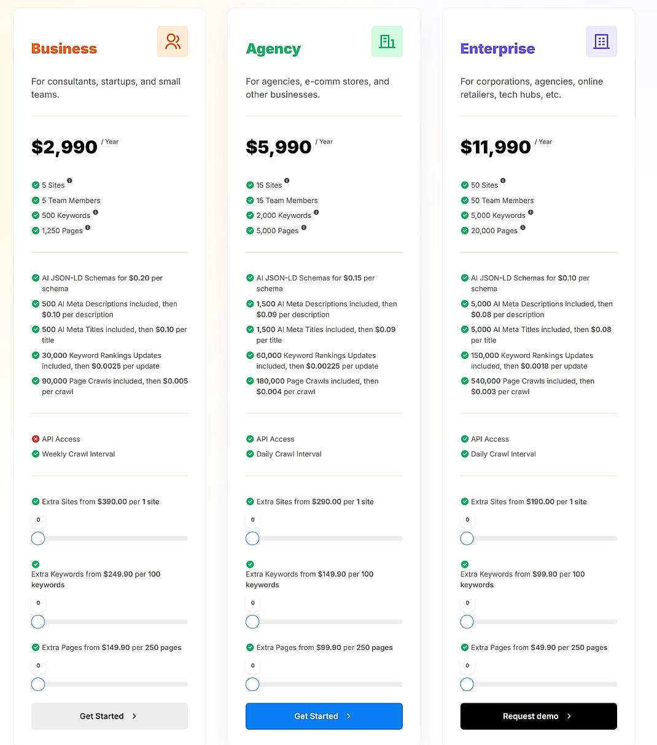Click info icon beside Agency 2,000 Keywords
The width and height of the screenshot is (657, 745).
click(316, 212)
